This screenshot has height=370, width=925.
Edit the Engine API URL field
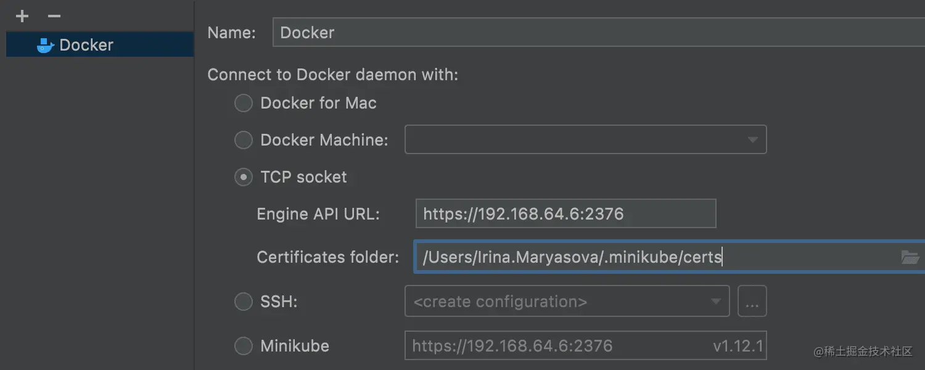point(565,213)
